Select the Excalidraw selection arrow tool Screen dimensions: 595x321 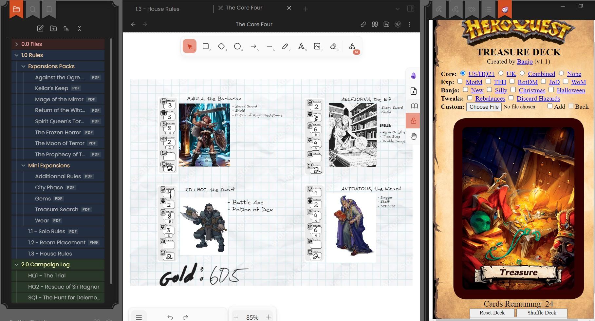(190, 47)
